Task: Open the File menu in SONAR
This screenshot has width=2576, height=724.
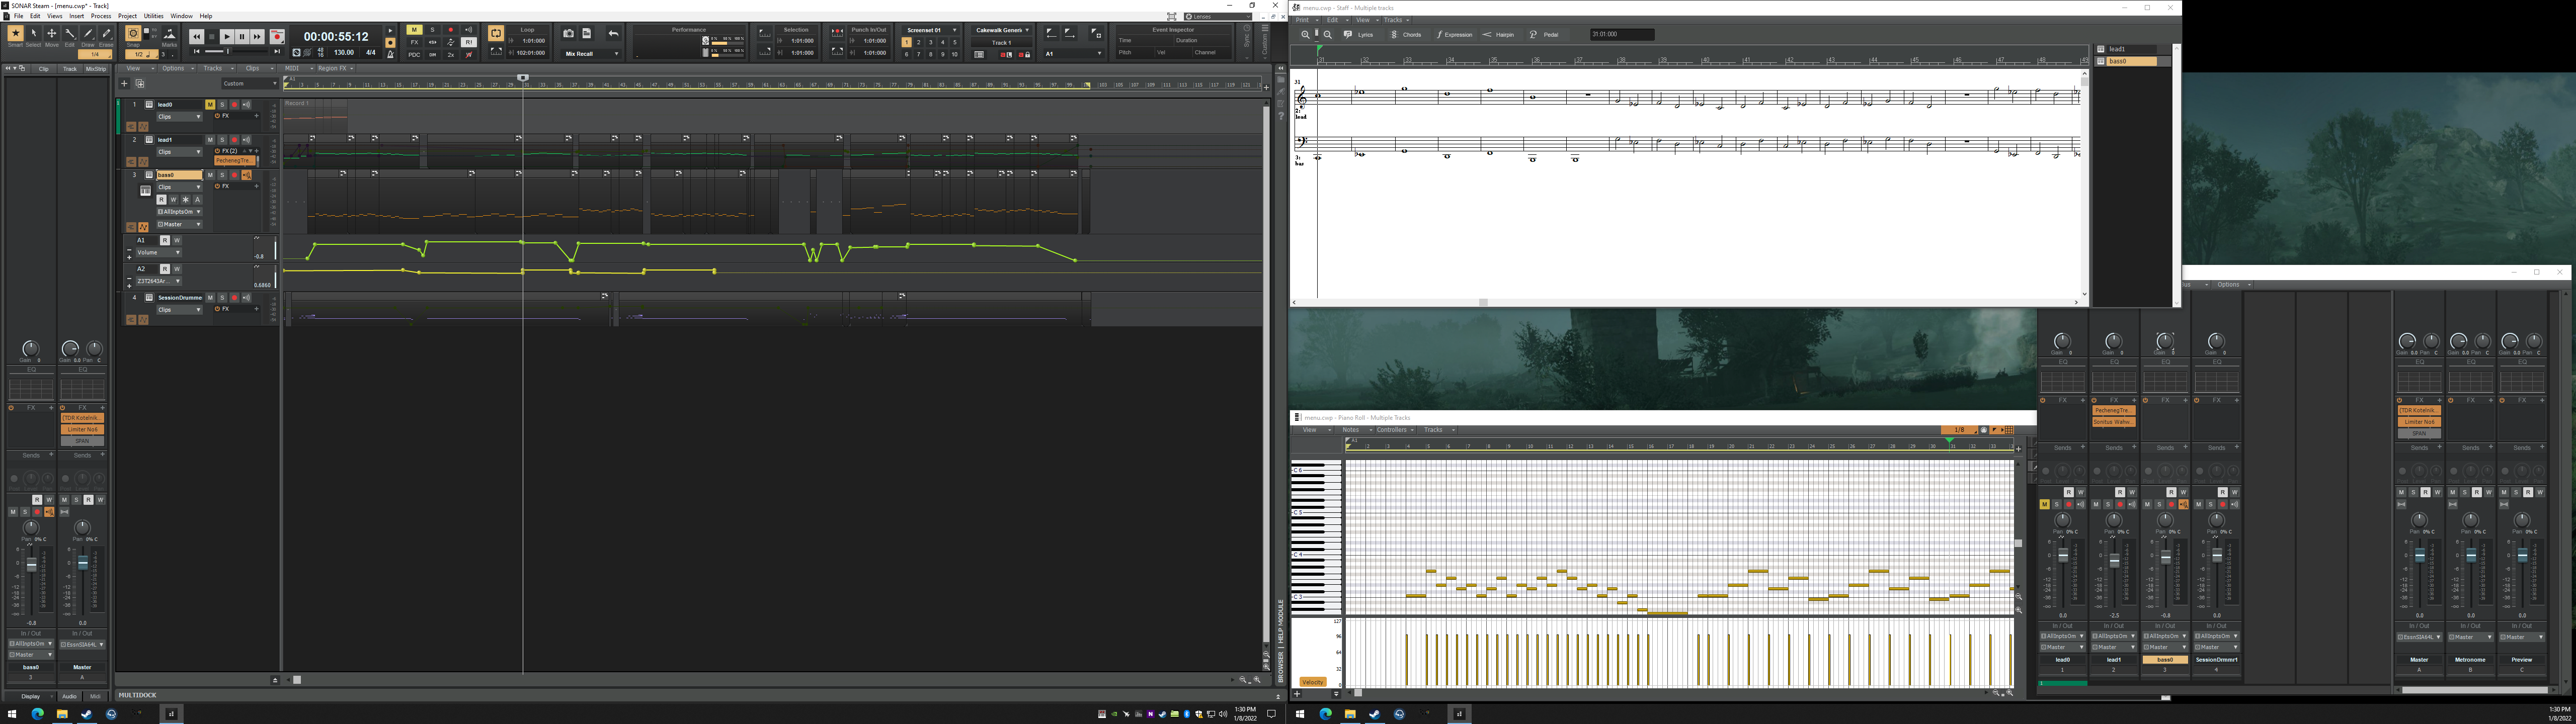Action: click(19, 16)
